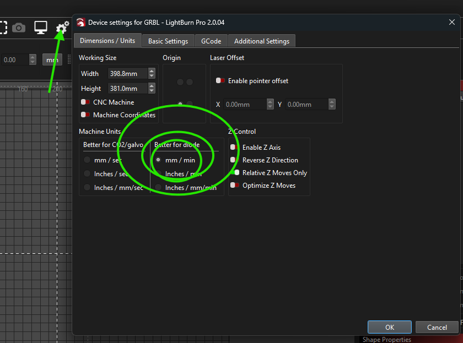This screenshot has width=463, height=343.
Task: Click Height field stepper arrows
Action: pyautogui.click(x=152, y=89)
